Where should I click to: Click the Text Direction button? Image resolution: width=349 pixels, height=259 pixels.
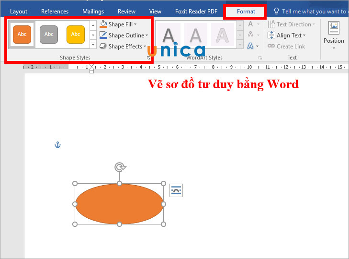click(291, 24)
